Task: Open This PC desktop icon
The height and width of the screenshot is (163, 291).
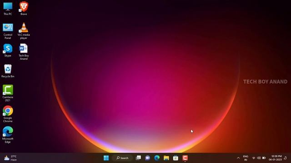Action: pos(8,9)
